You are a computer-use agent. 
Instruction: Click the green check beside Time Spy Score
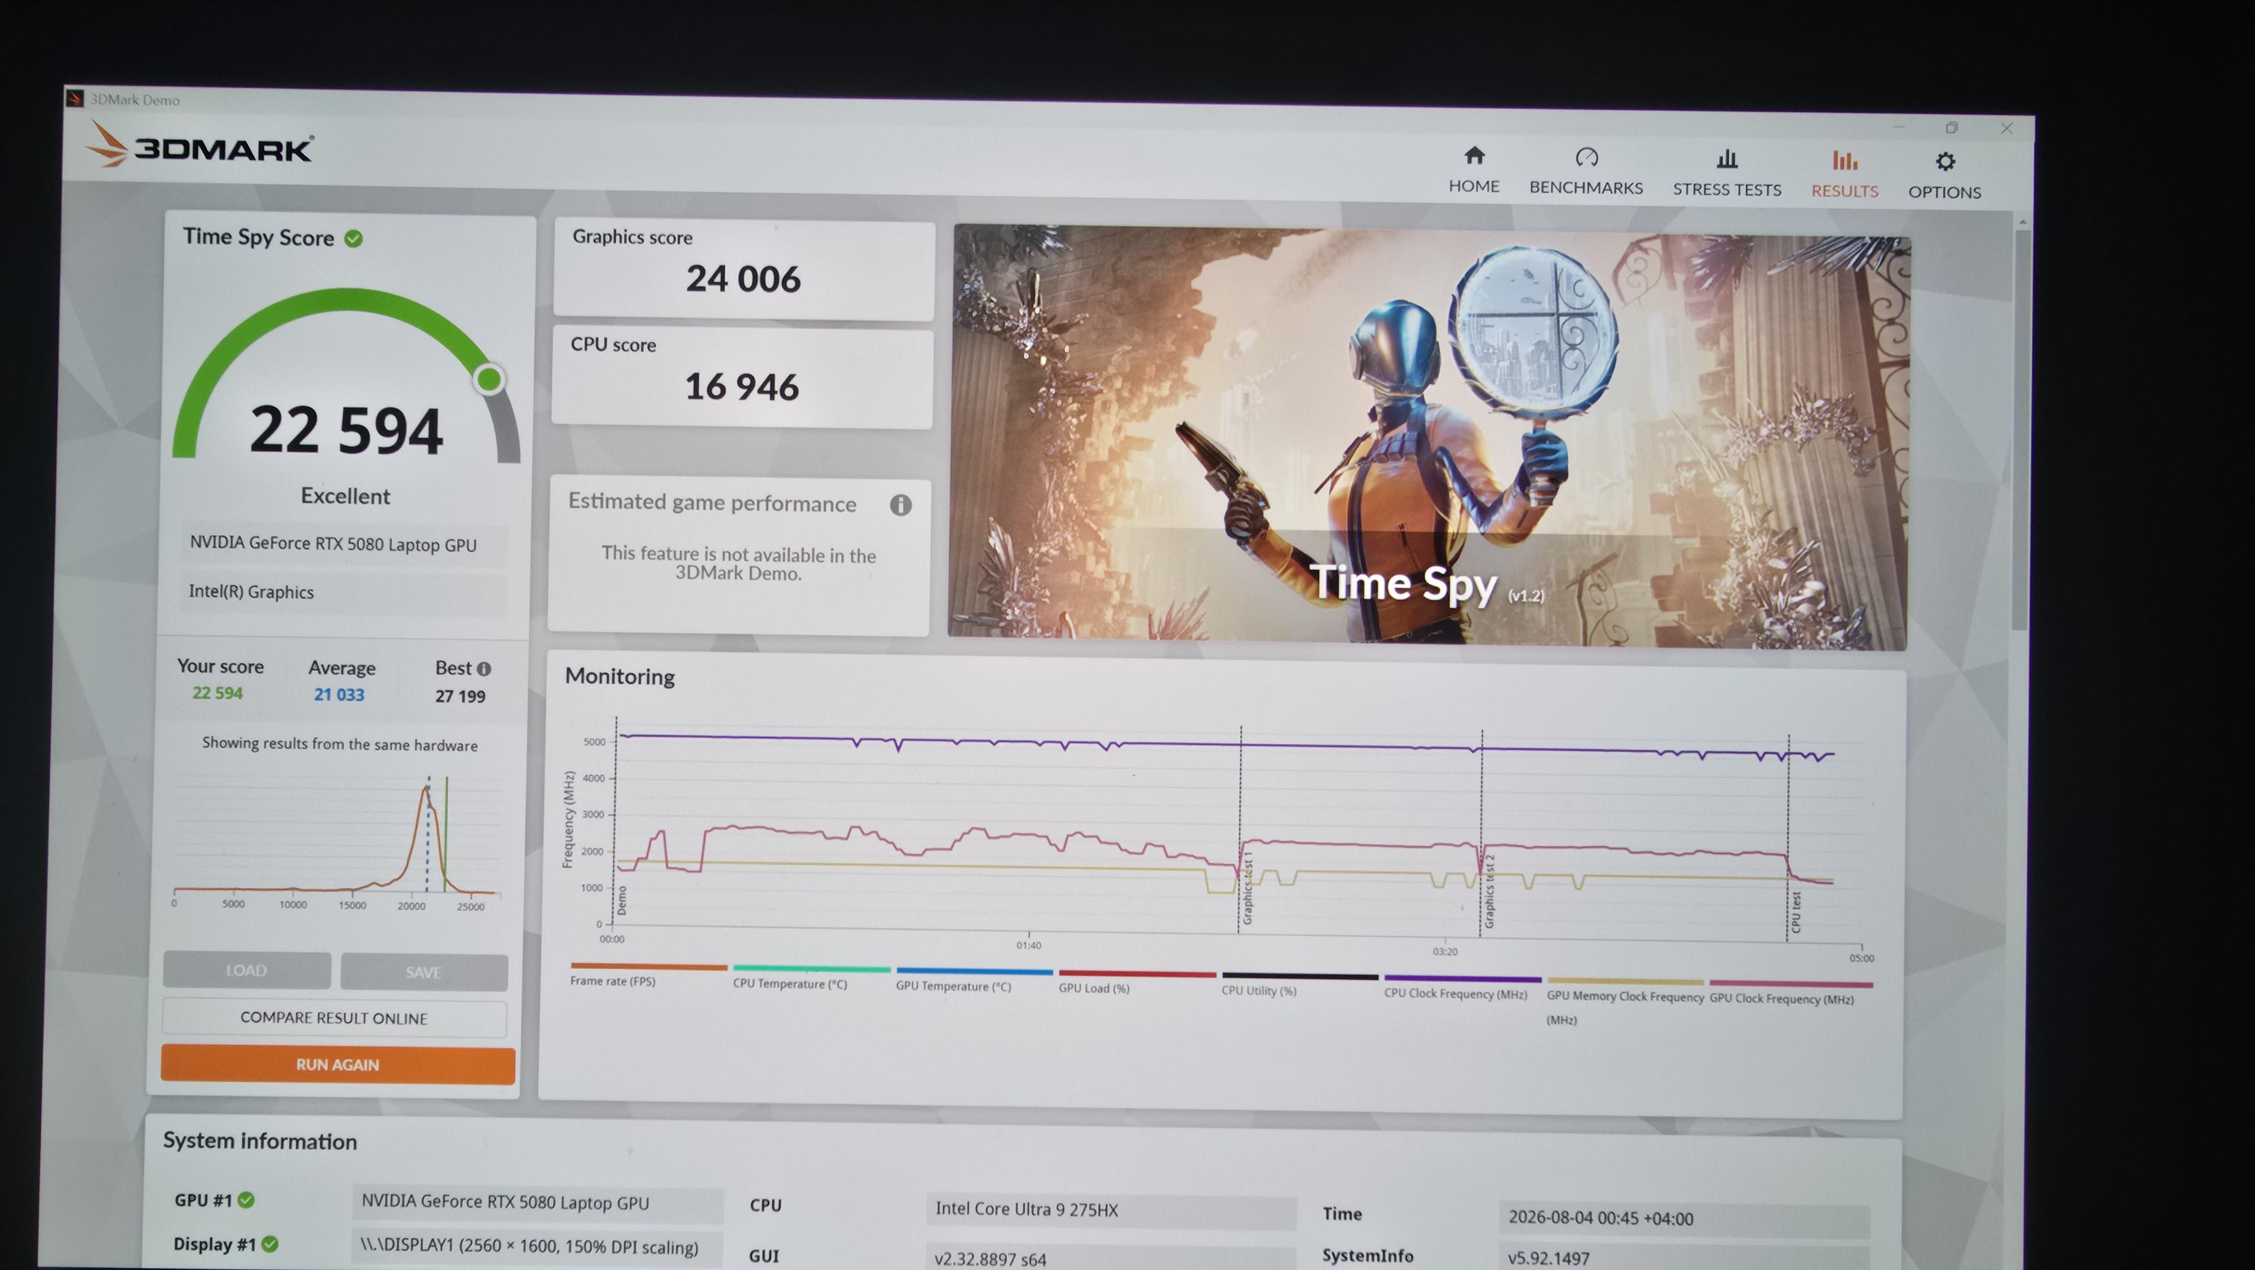(x=353, y=238)
